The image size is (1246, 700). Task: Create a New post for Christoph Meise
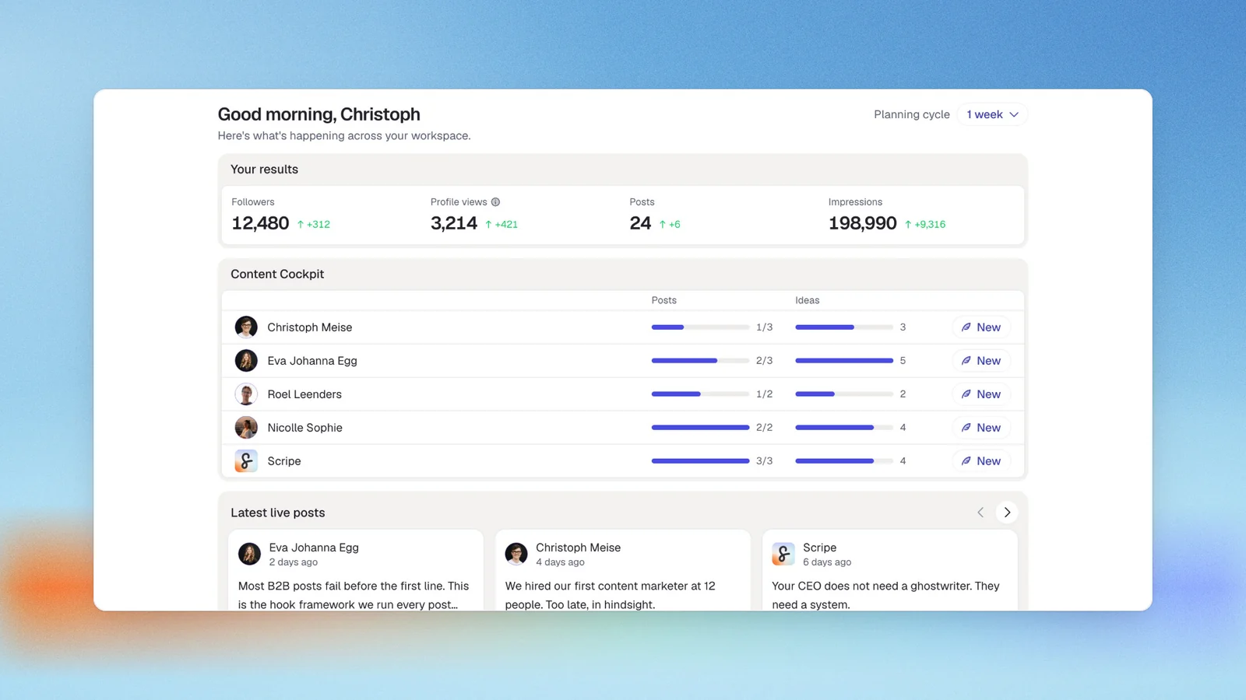click(x=981, y=327)
